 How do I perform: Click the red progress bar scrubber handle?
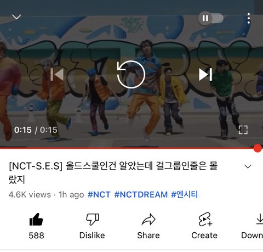pyautogui.click(x=258, y=148)
